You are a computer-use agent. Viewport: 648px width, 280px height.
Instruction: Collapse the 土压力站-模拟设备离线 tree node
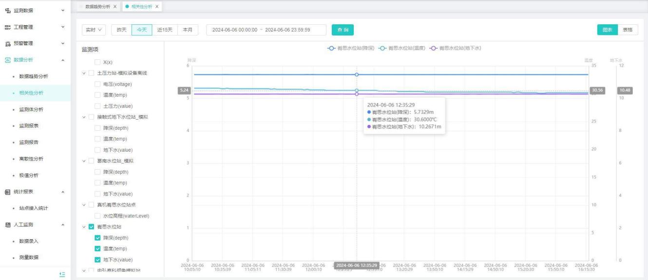(84, 73)
